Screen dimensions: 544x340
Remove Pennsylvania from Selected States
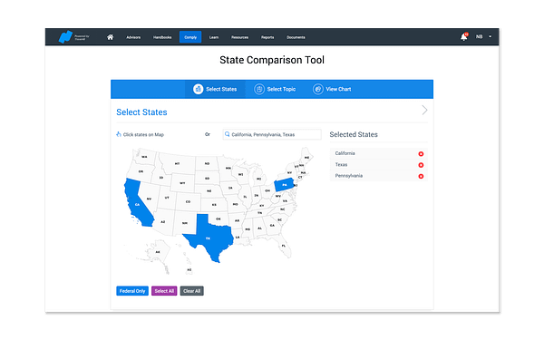[x=421, y=176]
